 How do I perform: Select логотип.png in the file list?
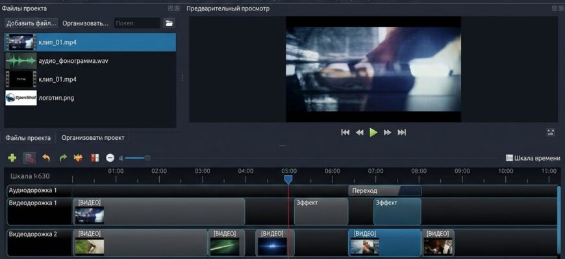[90, 98]
